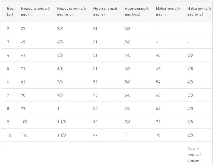Select the cell showing 49 grams
The image size is (213, 164).
coord(23,42)
